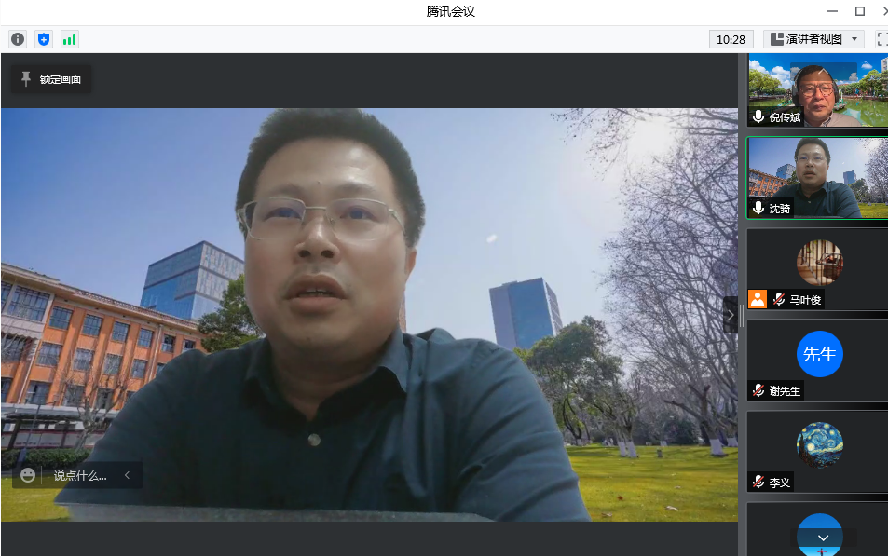888x558 pixels.
Task: Click the orange host icon beside 马叶俊
Action: point(758,299)
